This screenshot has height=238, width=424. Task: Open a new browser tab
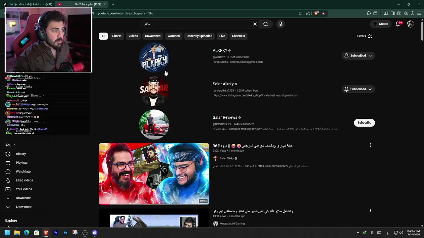113,4
